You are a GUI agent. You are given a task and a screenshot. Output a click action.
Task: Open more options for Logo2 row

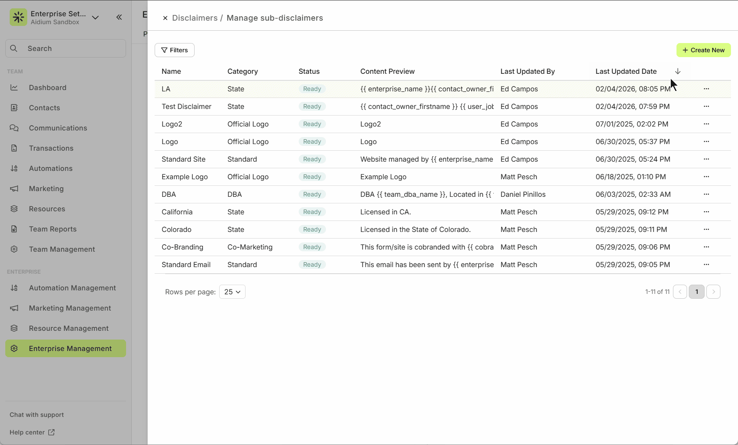click(706, 124)
